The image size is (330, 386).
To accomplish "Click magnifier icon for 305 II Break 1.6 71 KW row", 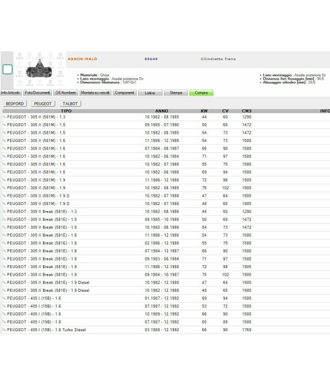I will (4, 259).
